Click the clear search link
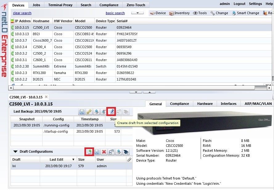Image resolution: width=274 pixels, height=190 pixels. click(22, 13)
